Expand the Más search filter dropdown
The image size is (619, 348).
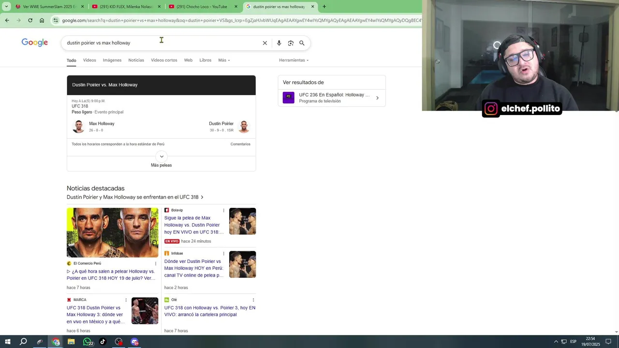click(x=224, y=60)
